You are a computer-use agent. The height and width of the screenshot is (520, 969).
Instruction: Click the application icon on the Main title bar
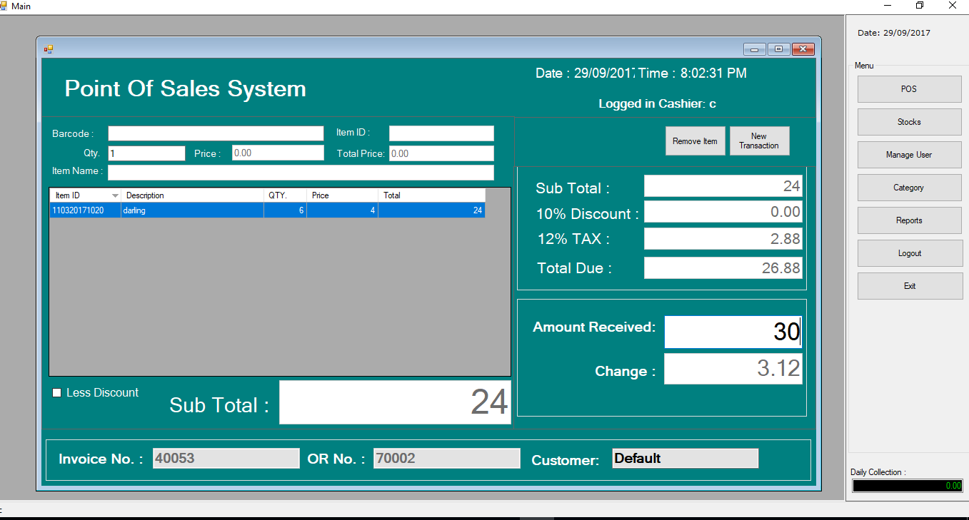(6, 6)
